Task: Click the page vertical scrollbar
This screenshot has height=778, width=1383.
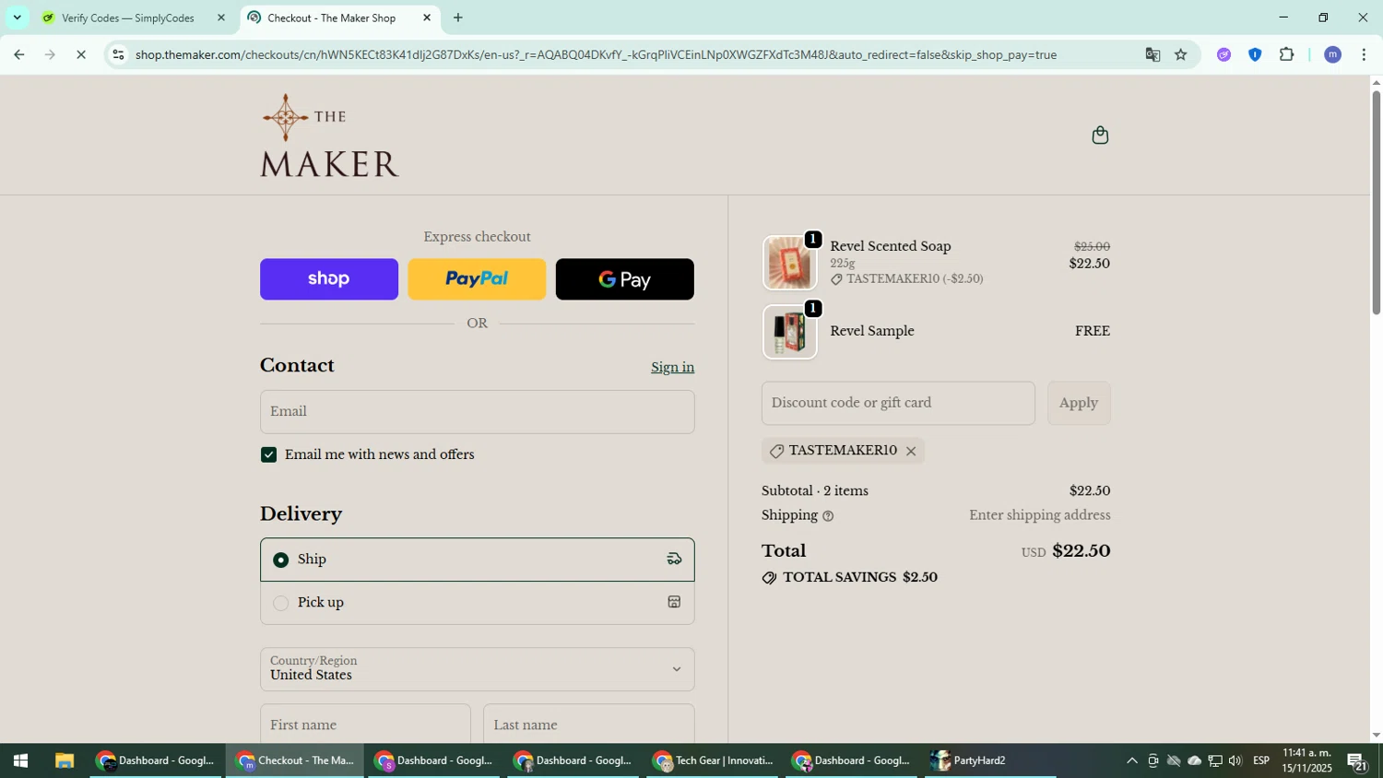Action: pyautogui.click(x=1376, y=203)
